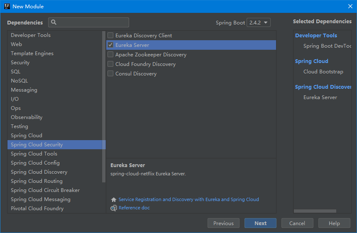Select Eureka Server in Selected Dependencies
Viewport: 357px width, 233px height.
pyautogui.click(x=320, y=97)
